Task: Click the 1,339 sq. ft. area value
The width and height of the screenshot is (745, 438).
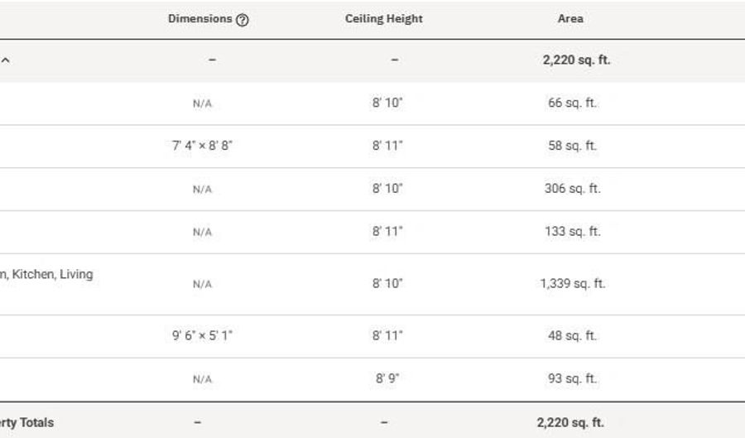Action: pos(573,284)
